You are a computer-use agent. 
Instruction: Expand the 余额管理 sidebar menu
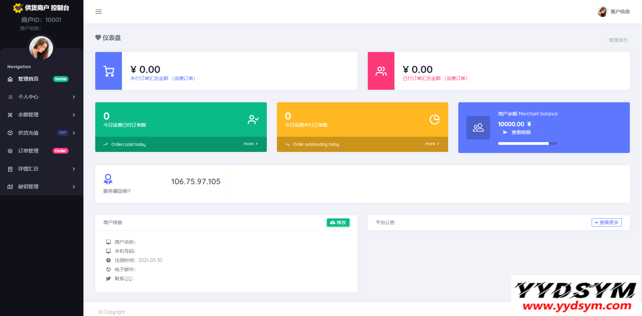point(42,115)
